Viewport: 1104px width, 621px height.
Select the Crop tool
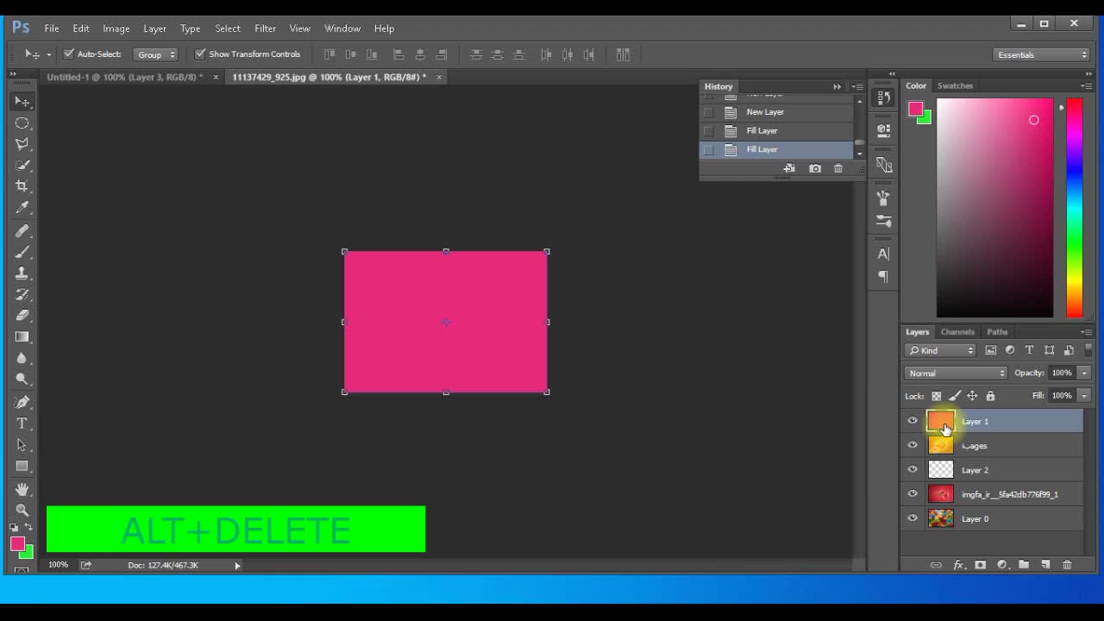pyautogui.click(x=22, y=186)
